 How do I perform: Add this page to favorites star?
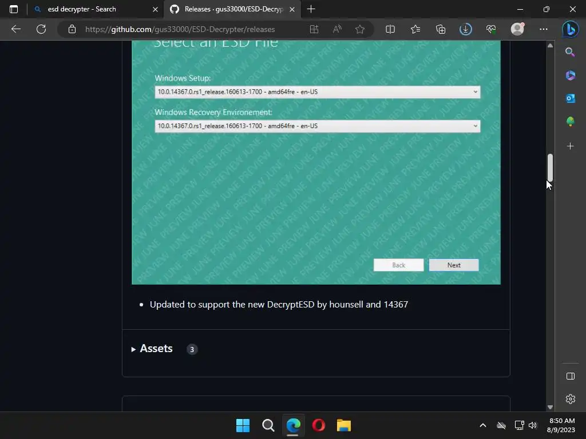click(x=360, y=29)
